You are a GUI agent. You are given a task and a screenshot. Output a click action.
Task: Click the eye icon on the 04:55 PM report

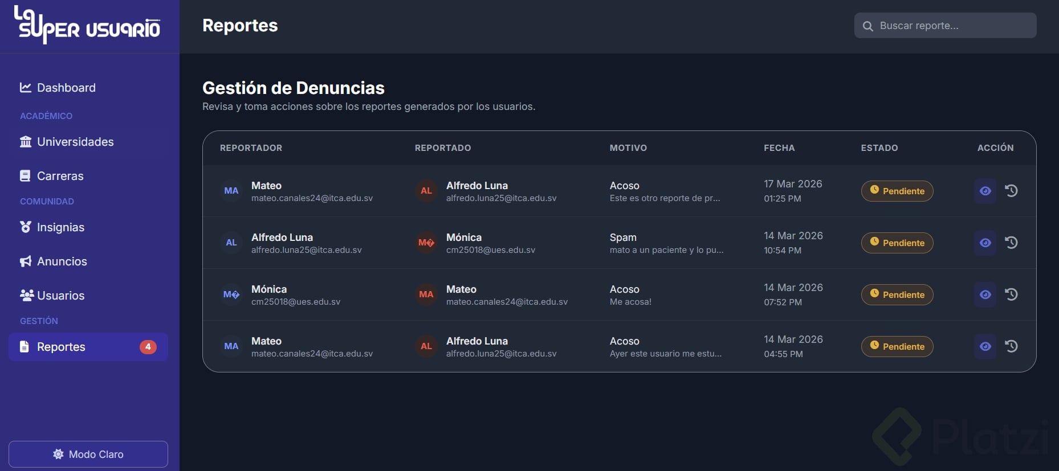(985, 346)
